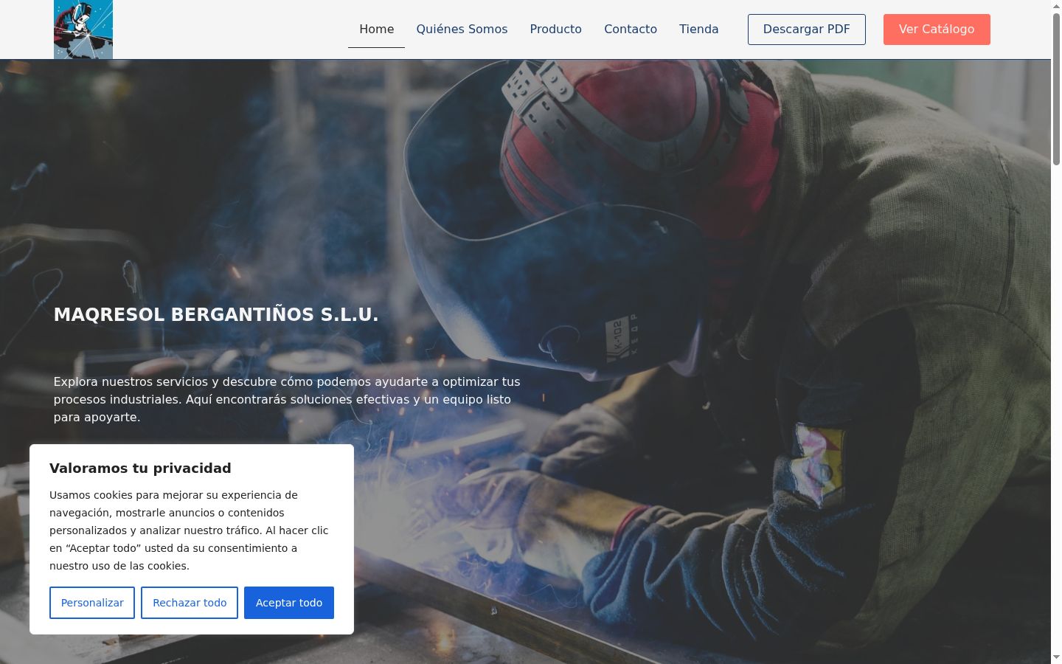Image resolution: width=1062 pixels, height=664 pixels.
Task: Reject cookies with Rechazar todo
Action: 190,603
